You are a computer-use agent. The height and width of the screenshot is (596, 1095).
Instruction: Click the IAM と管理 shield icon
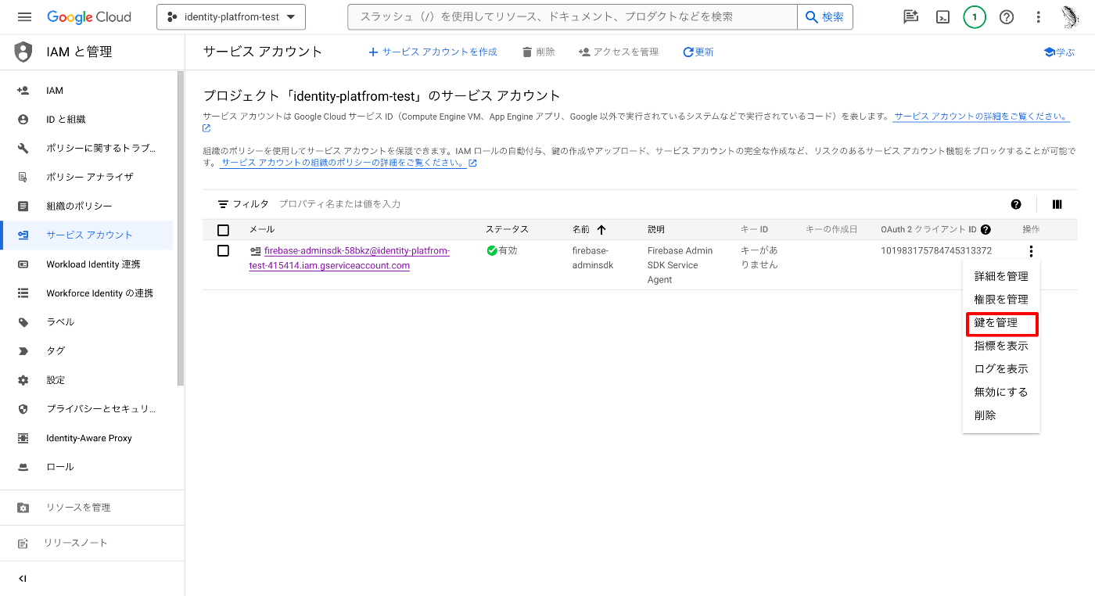click(23, 52)
